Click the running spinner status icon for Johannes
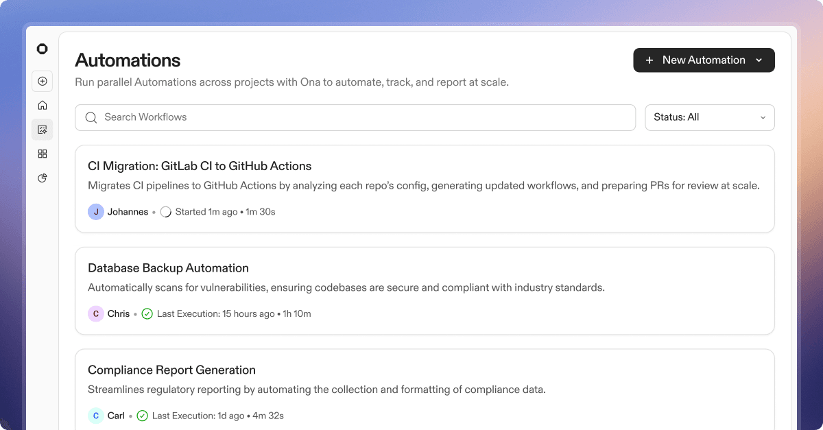The height and width of the screenshot is (430, 823). [165, 212]
